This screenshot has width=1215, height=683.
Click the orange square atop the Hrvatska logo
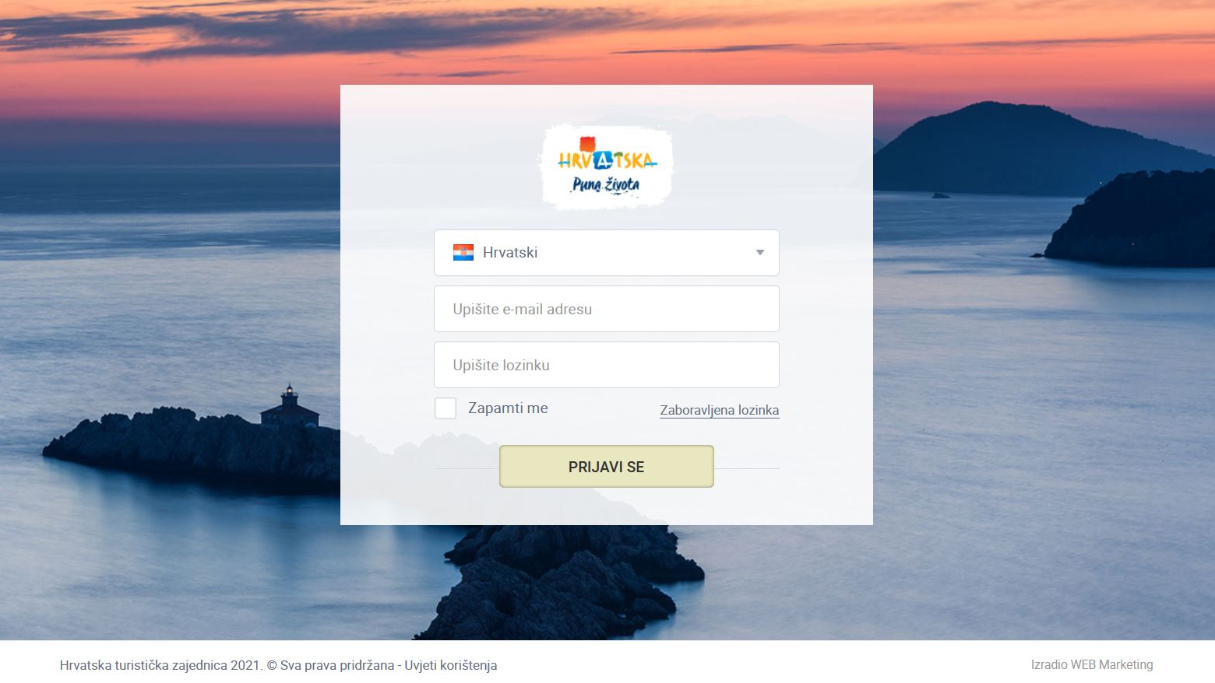click(x=588, y=144)
